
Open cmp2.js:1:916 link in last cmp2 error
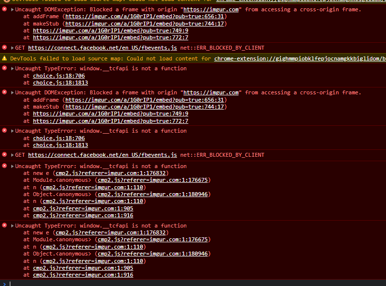(x=83, y=275)
